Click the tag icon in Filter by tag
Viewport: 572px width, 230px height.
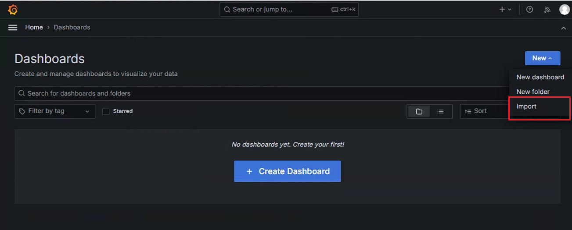click(22, 111)
